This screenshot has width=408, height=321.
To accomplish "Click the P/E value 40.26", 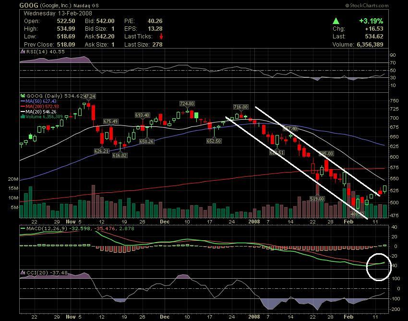I will tap(155, 21).
